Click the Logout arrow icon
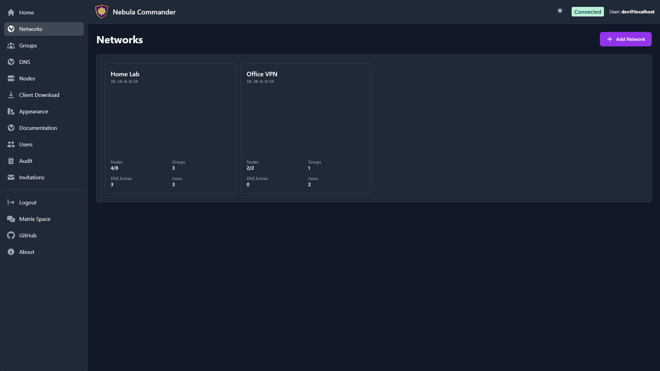 (x=11, y=202)
